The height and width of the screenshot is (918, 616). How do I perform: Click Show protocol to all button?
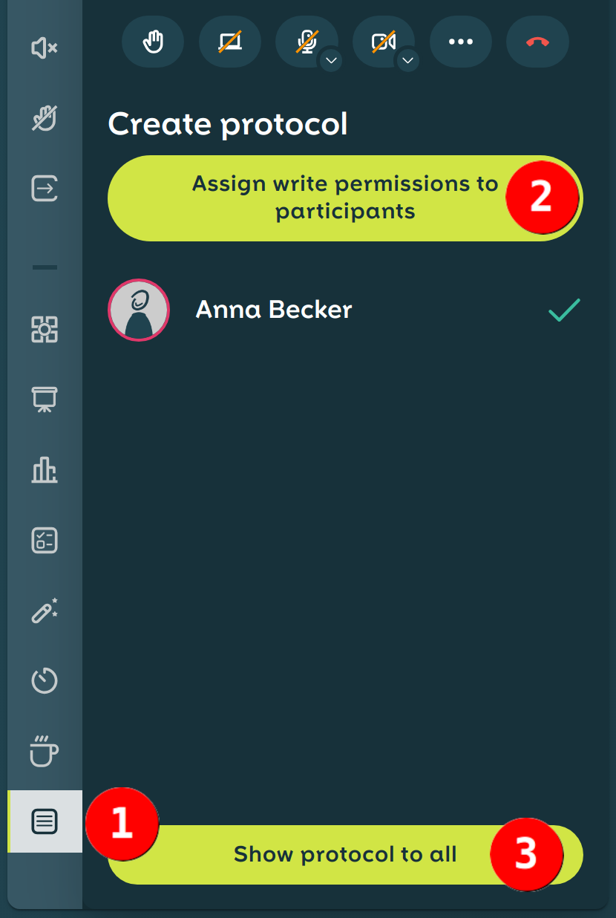click(x=345, y=854)
